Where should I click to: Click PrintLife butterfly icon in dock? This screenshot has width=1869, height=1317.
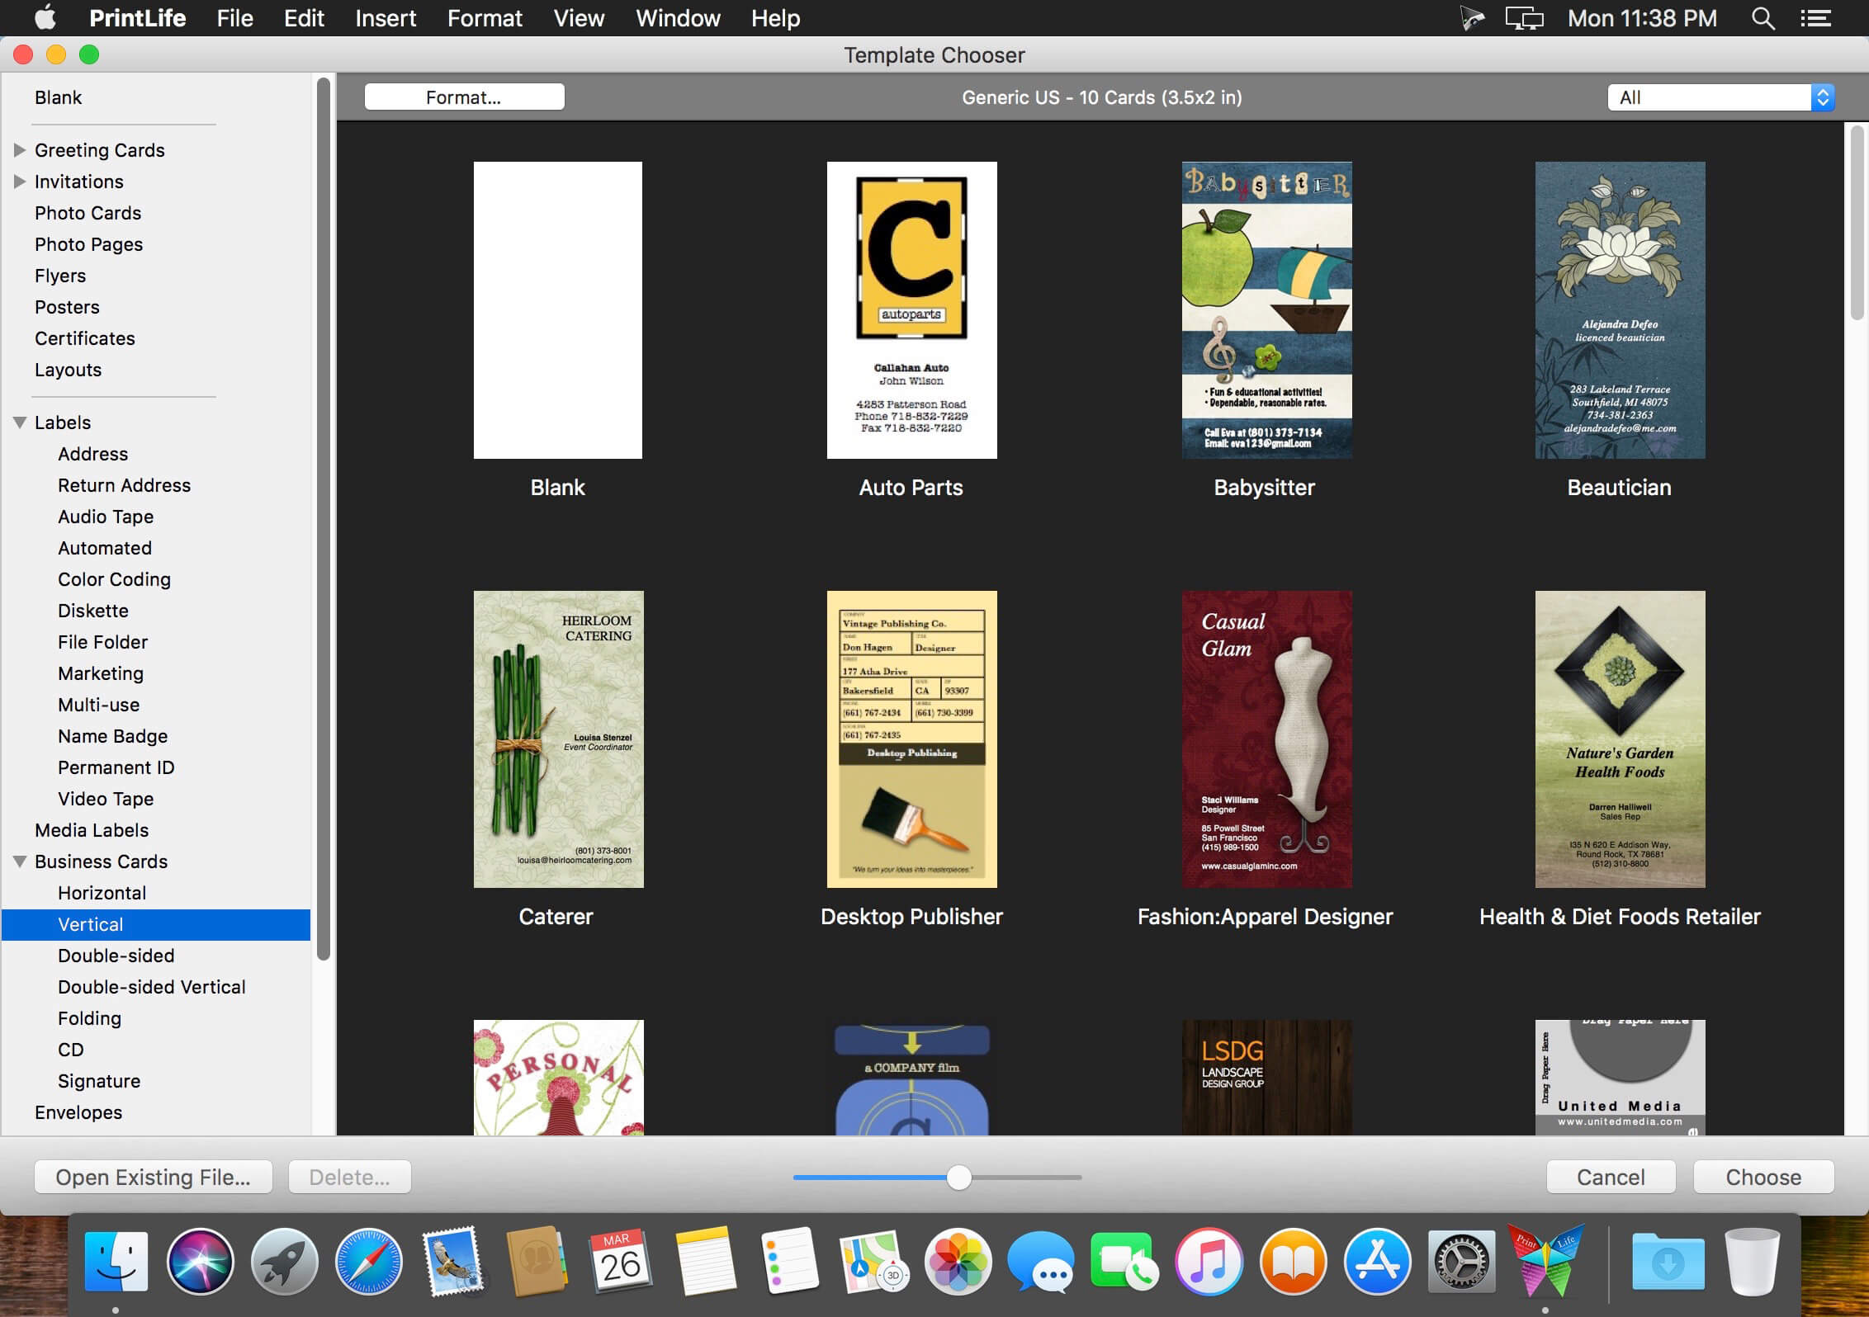[1546, 1260]
